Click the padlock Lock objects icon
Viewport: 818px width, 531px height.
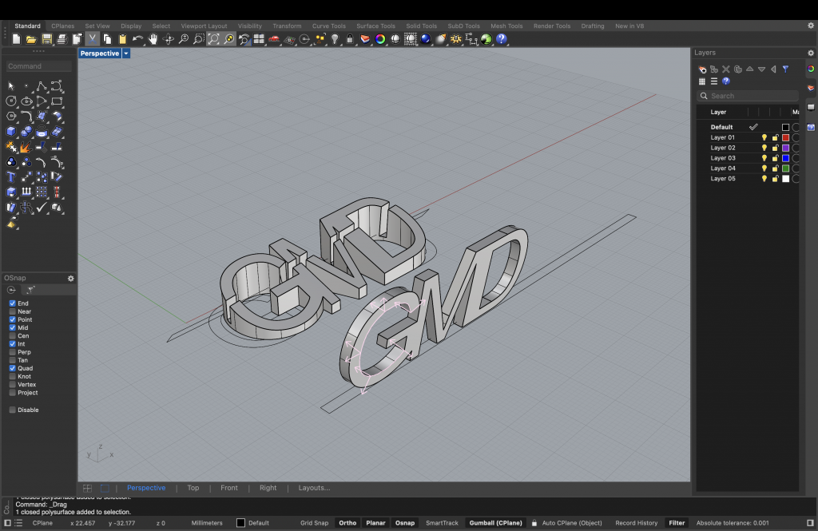350,39
